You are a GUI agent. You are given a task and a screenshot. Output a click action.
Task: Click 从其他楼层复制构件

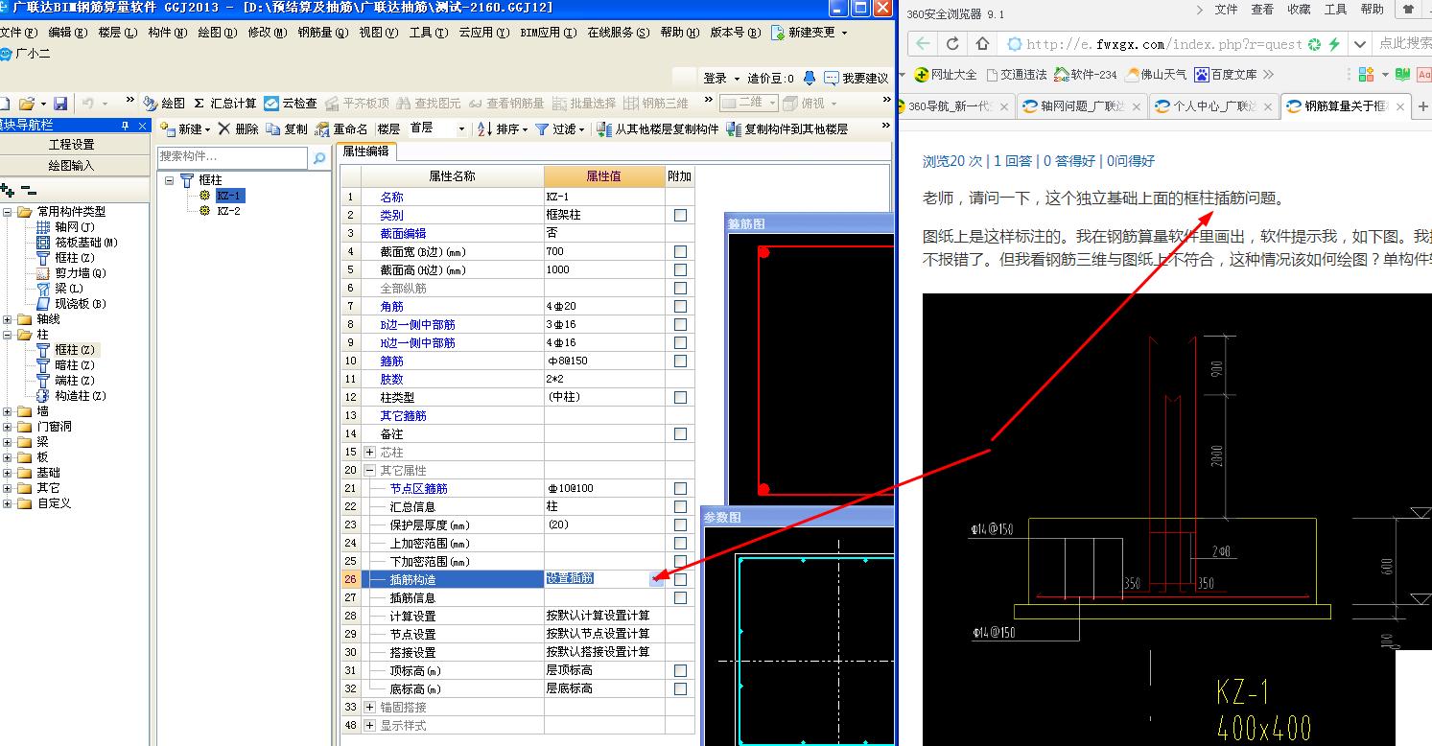pos(658,129)
